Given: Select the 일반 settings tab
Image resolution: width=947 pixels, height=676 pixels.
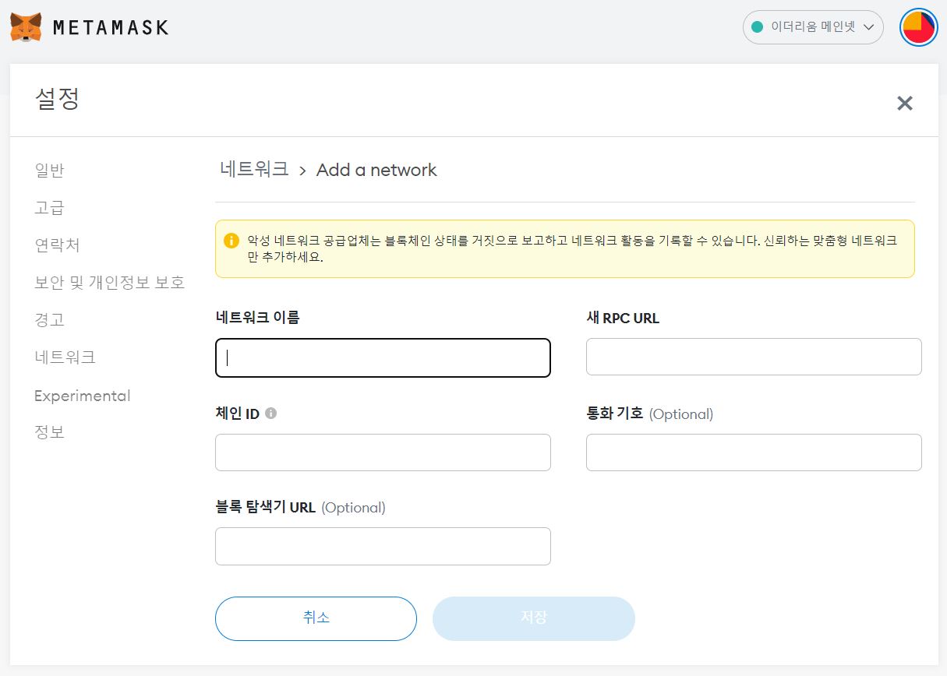Looking at the screenshot, I should point(49,170).
